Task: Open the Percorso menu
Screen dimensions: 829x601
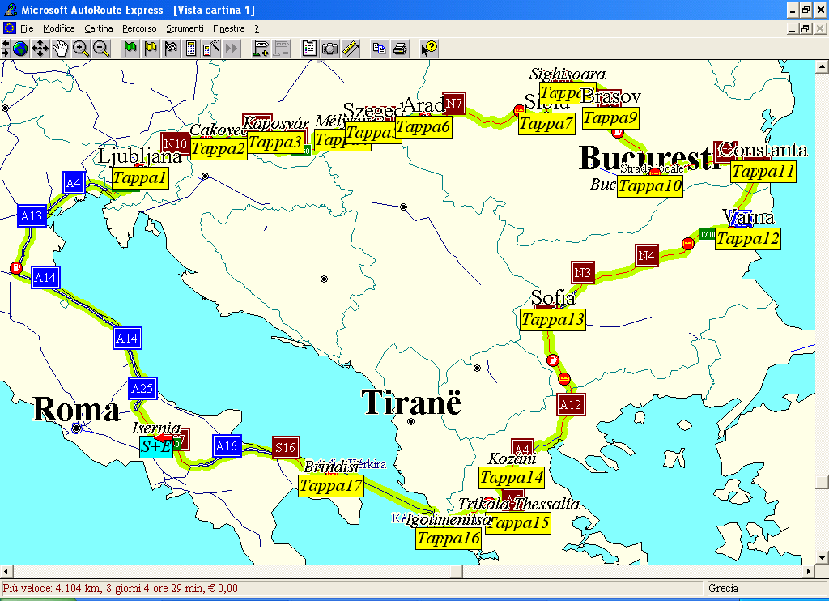Action: click(x=139, y=28)
